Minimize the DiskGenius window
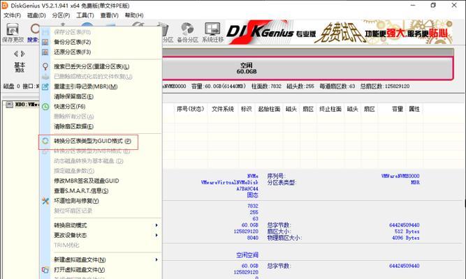Screen dimensions: 466x279 pos(413,6)
